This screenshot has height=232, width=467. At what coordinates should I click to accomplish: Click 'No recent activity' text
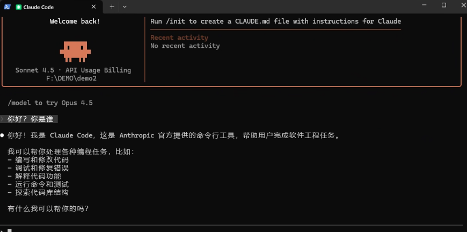(185, 46)
